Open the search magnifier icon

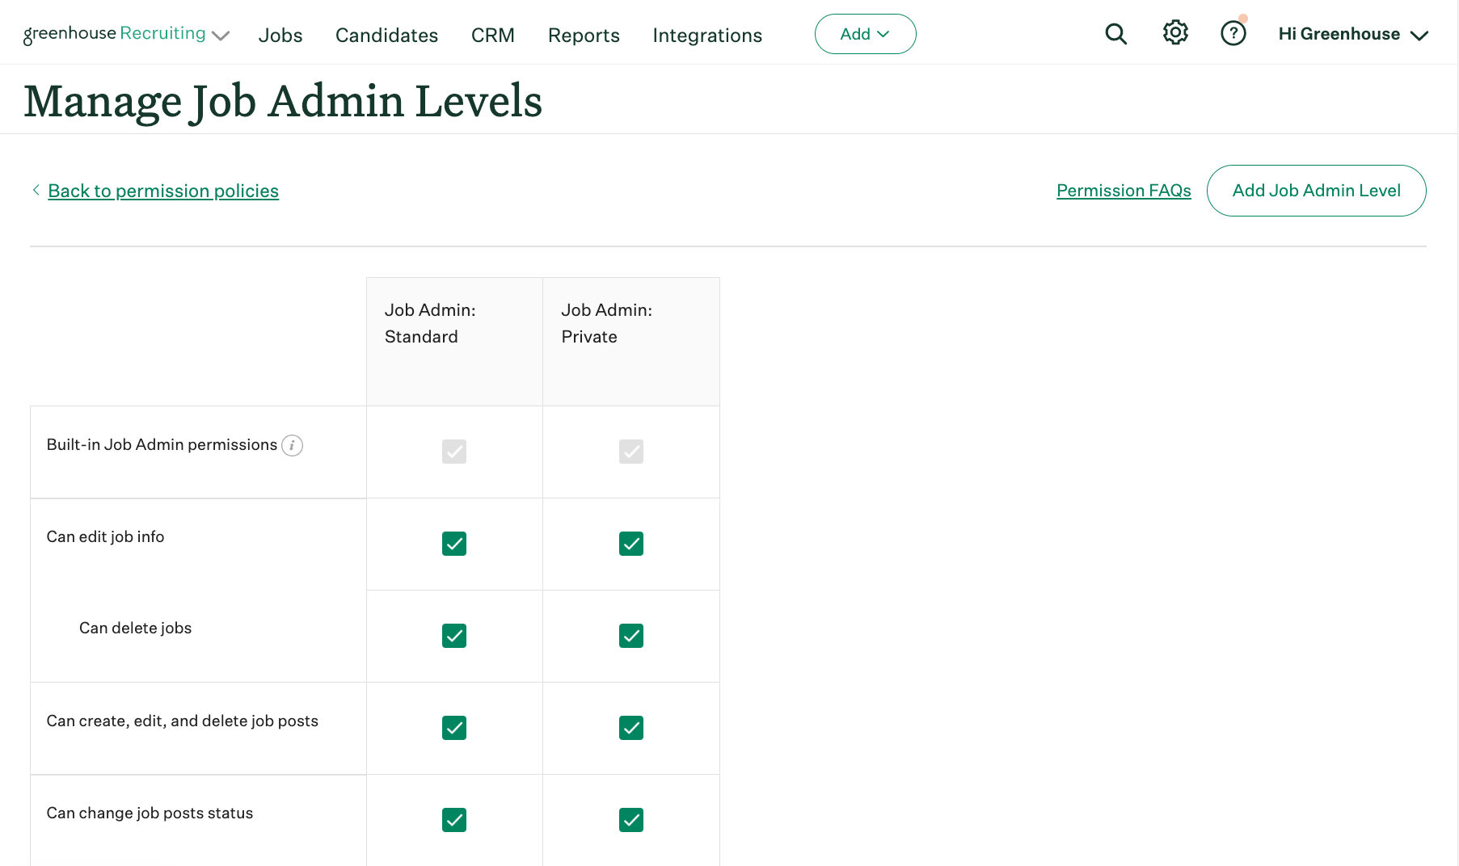(x=1115, y=34)
